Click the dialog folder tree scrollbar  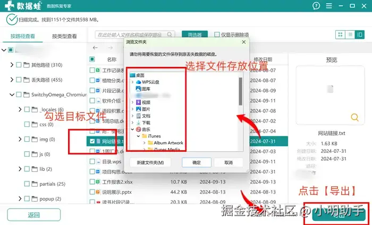(x=241, y=91)
